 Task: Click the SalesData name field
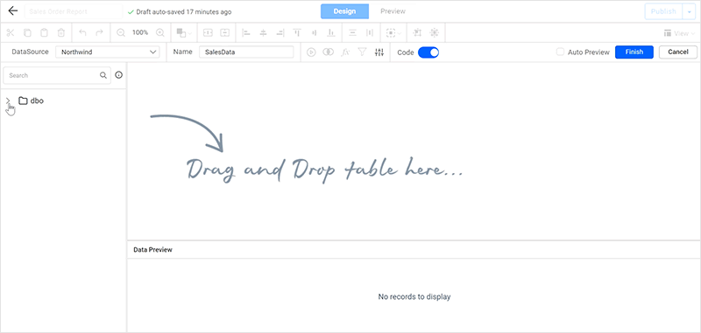point(246,52)
